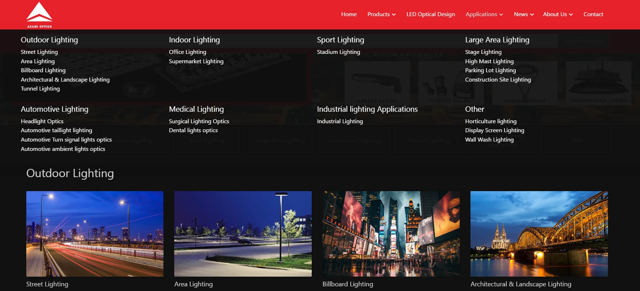This screenshot has width=640, height=291.
Task: Open Horticulture lighting link
Action: click(x=491, y=121)
